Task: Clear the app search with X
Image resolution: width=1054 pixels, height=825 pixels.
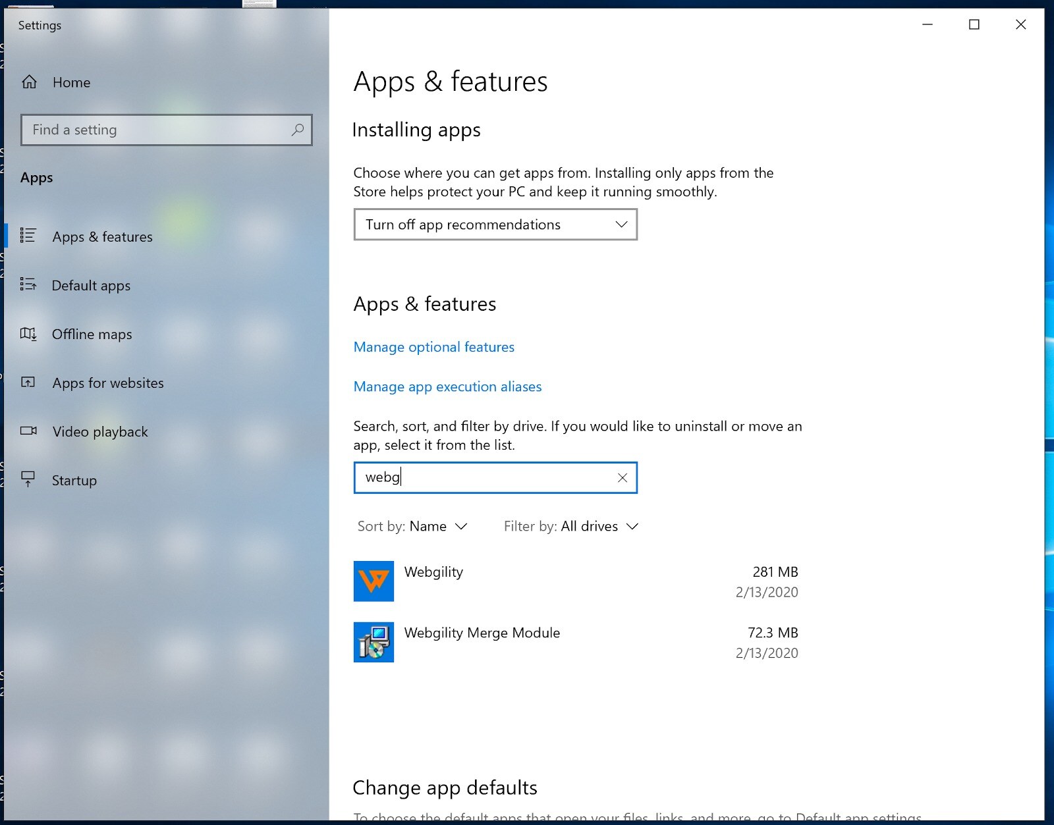Action: point(622,478)
